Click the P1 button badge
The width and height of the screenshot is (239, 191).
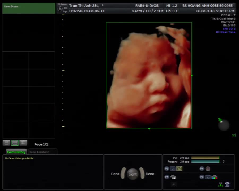click(167, 177)
